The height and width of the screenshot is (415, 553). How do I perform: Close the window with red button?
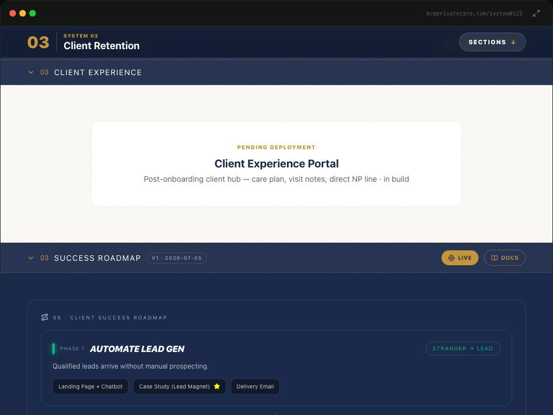tap(13, 13)
